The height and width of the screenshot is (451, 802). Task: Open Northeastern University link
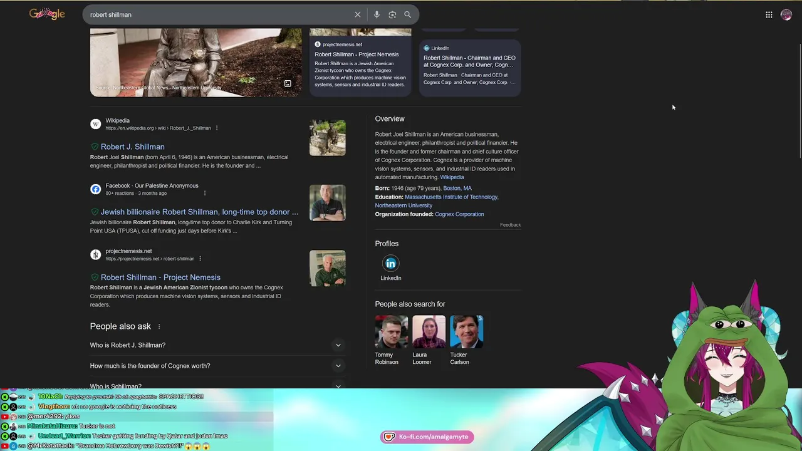point(404,205)
